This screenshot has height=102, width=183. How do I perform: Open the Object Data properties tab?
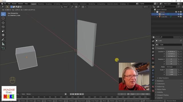[153, 83]
